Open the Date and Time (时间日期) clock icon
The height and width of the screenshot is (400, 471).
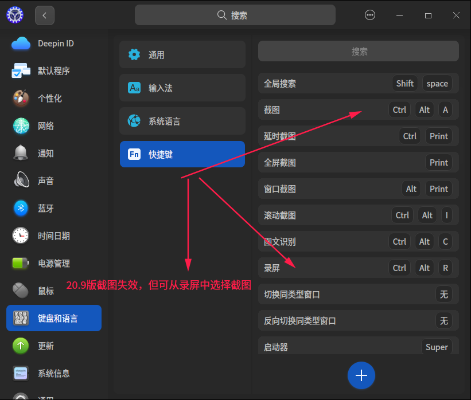(21, 236)
